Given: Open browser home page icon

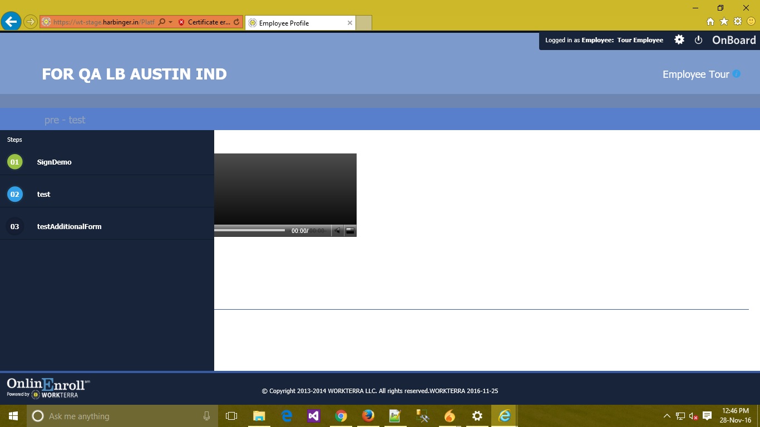Looking at the screenshot, I should click(710, 22).
